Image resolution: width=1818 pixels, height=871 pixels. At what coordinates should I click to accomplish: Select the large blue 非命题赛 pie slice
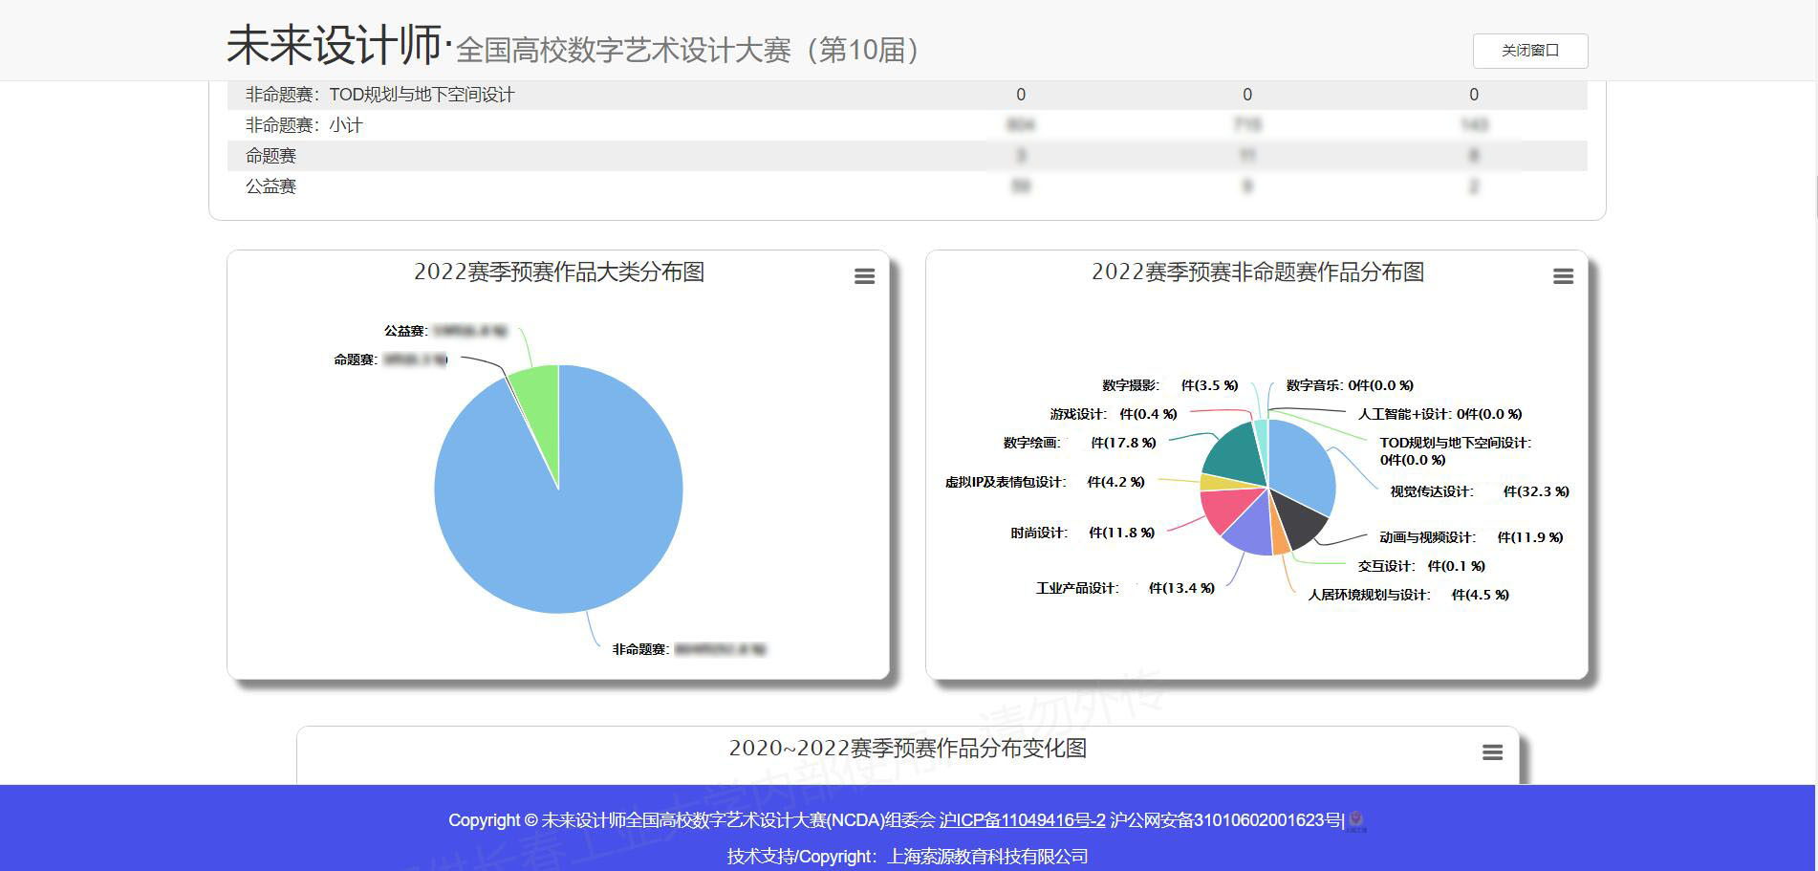coord(574,516)
